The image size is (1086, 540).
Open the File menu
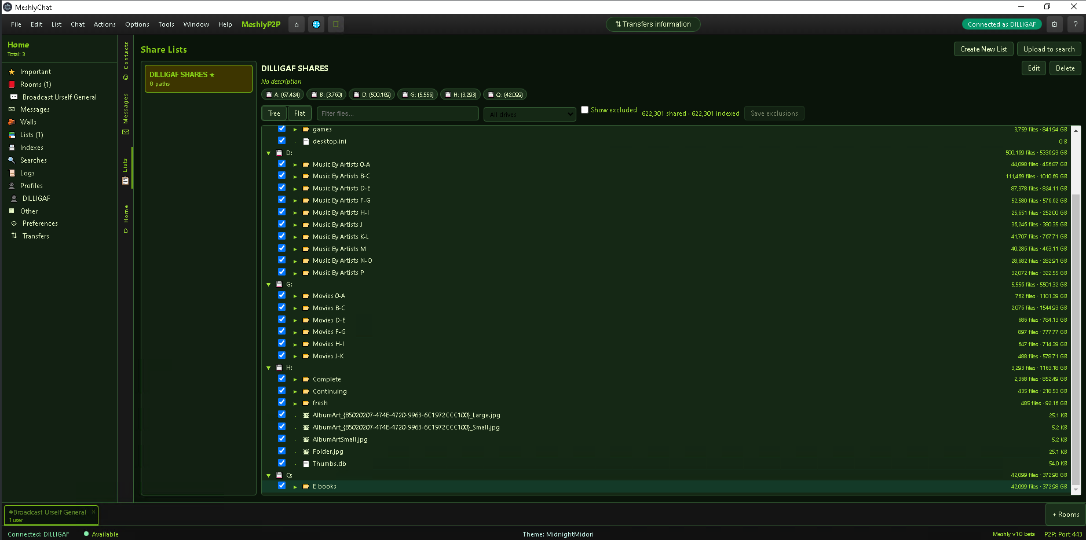pos(16,24)
